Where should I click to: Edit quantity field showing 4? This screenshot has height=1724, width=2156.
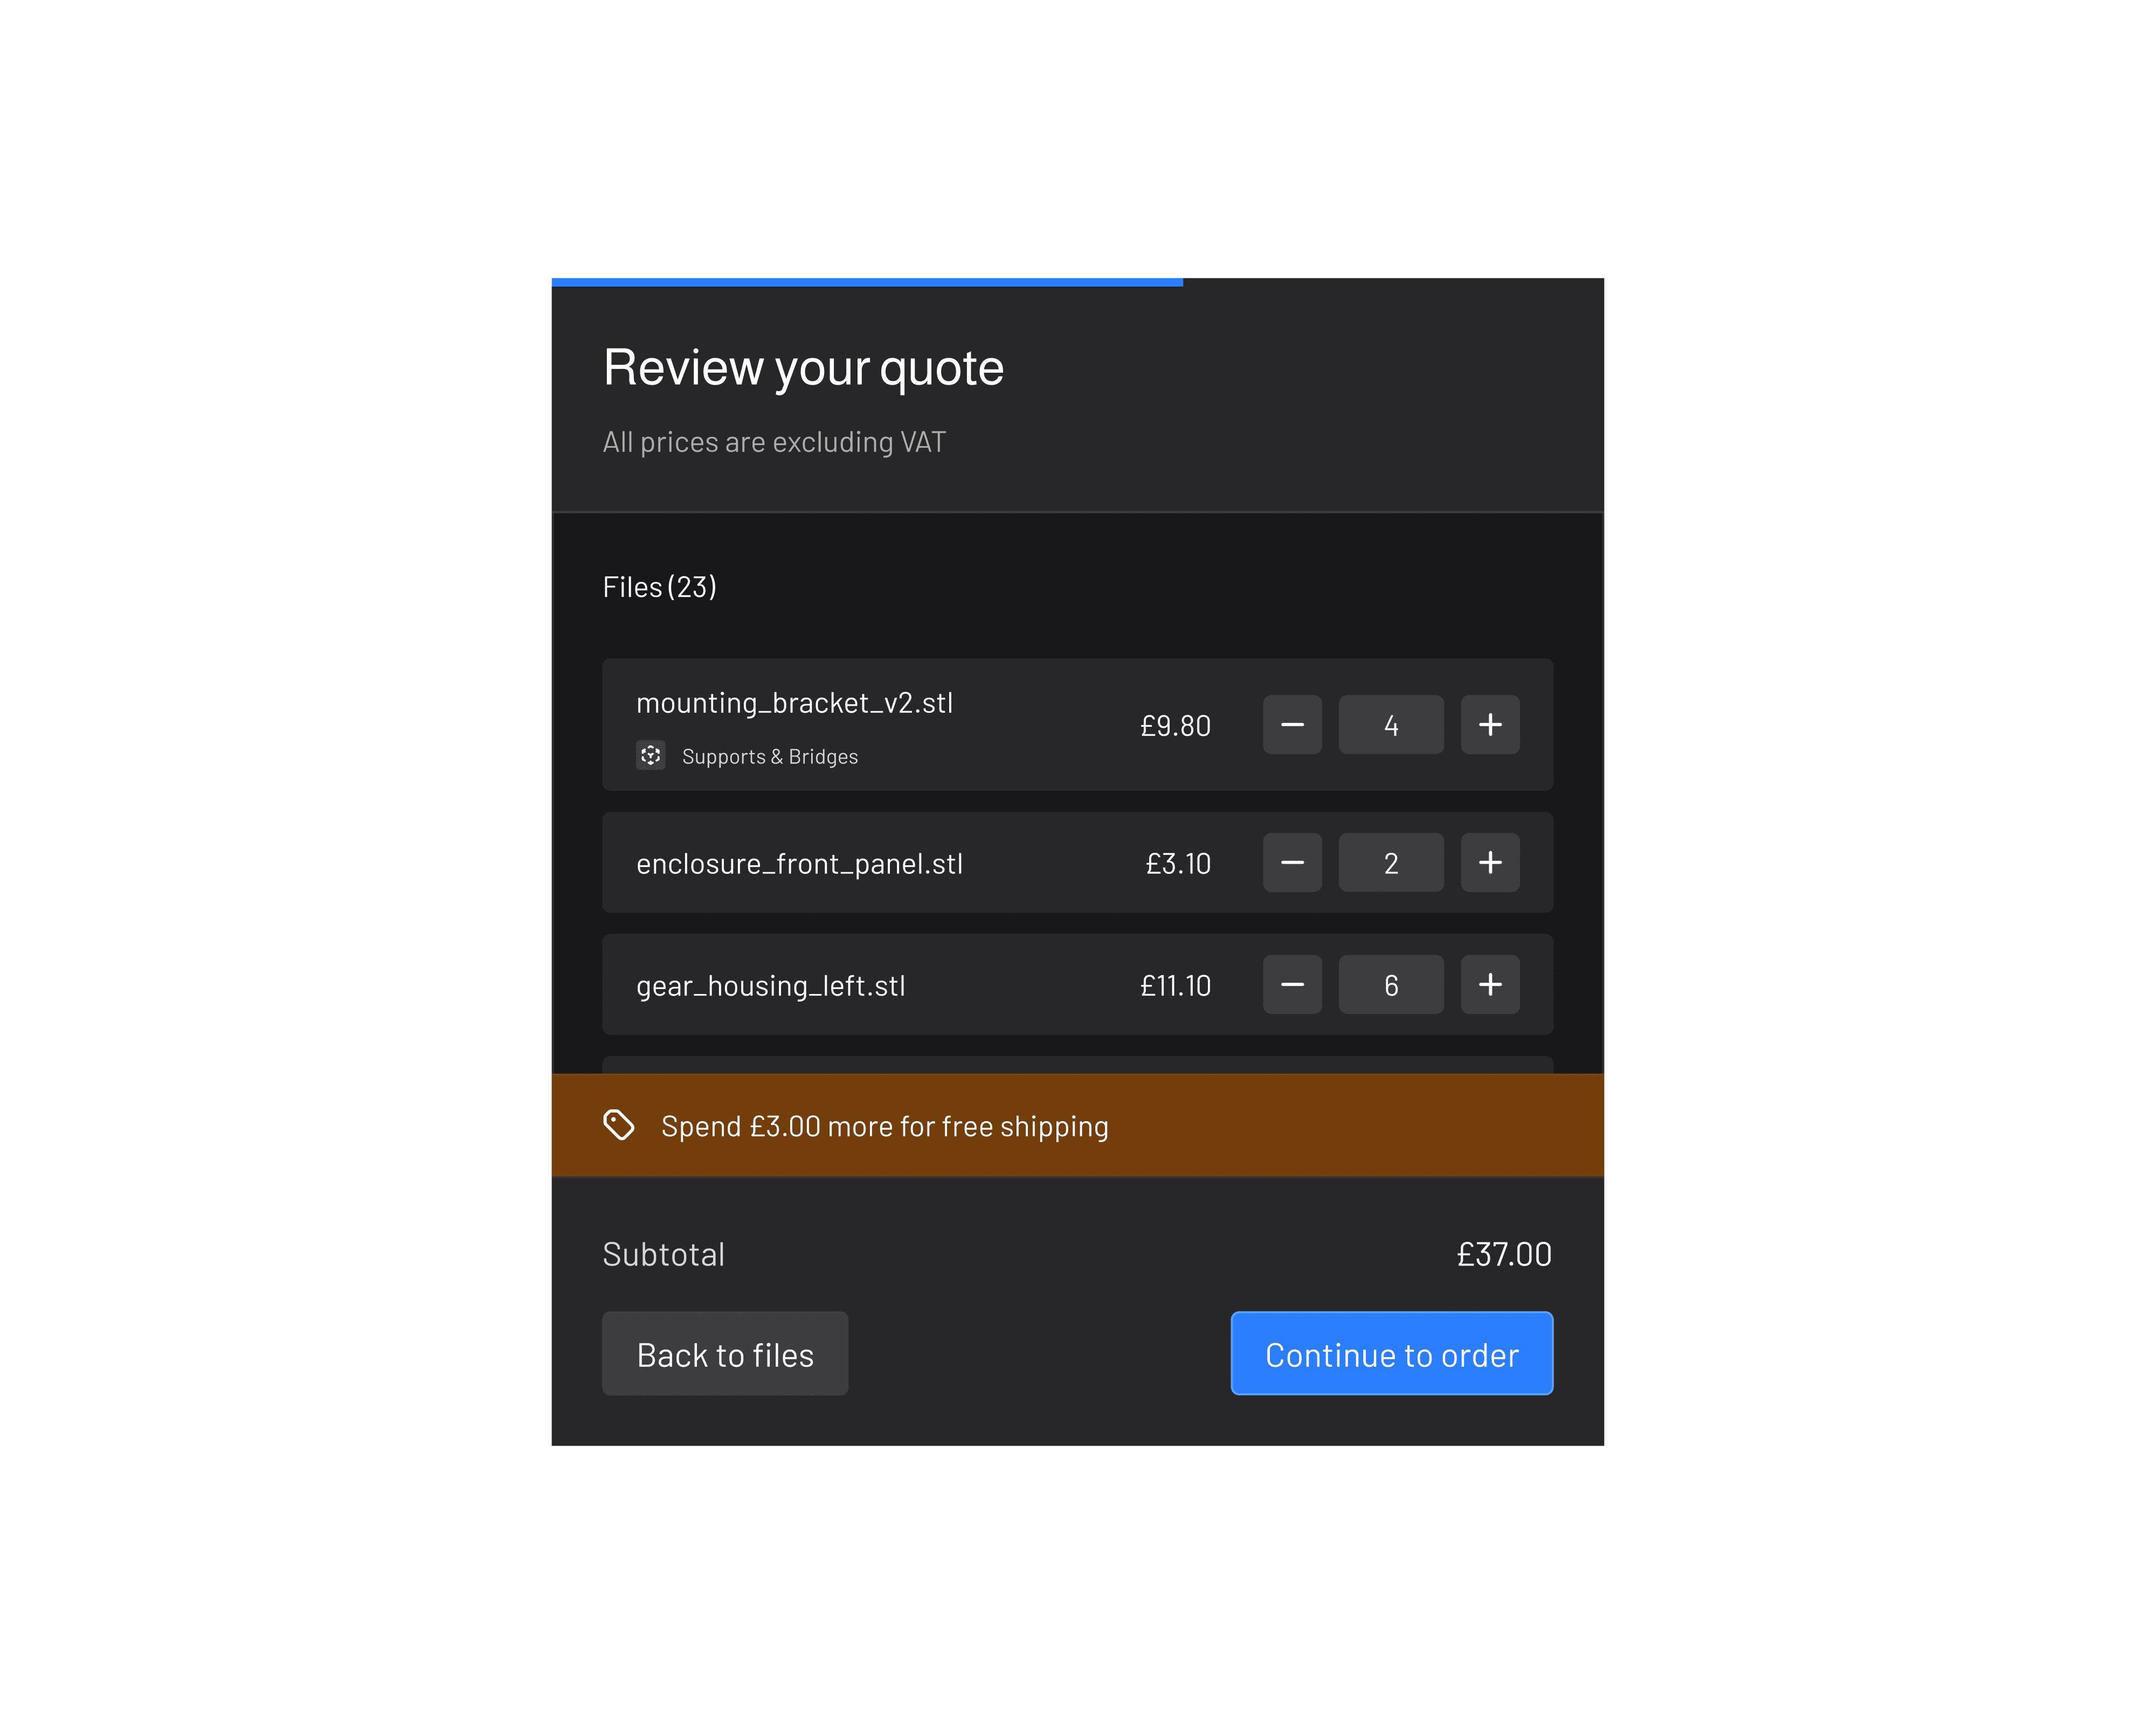pos(1390,725)
